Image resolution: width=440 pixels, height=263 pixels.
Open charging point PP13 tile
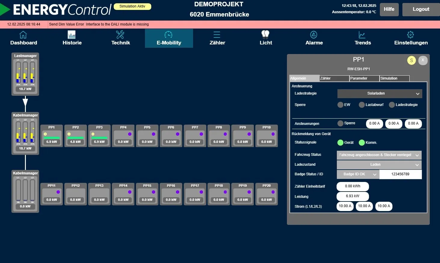[x=99, y=194]
